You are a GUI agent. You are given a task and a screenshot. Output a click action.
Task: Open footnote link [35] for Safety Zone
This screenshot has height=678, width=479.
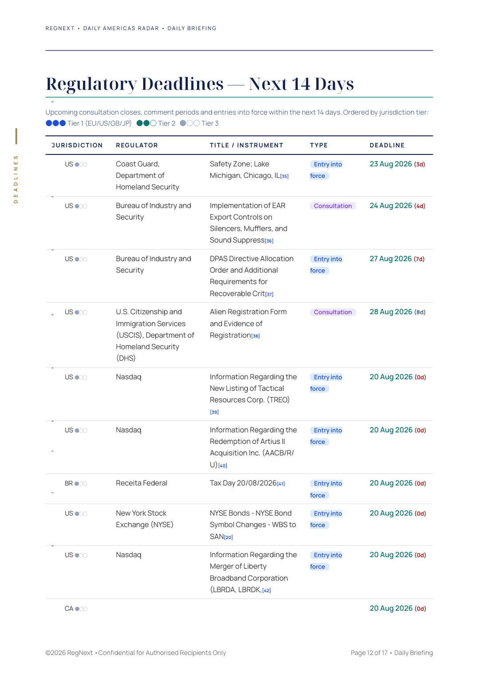284,176
